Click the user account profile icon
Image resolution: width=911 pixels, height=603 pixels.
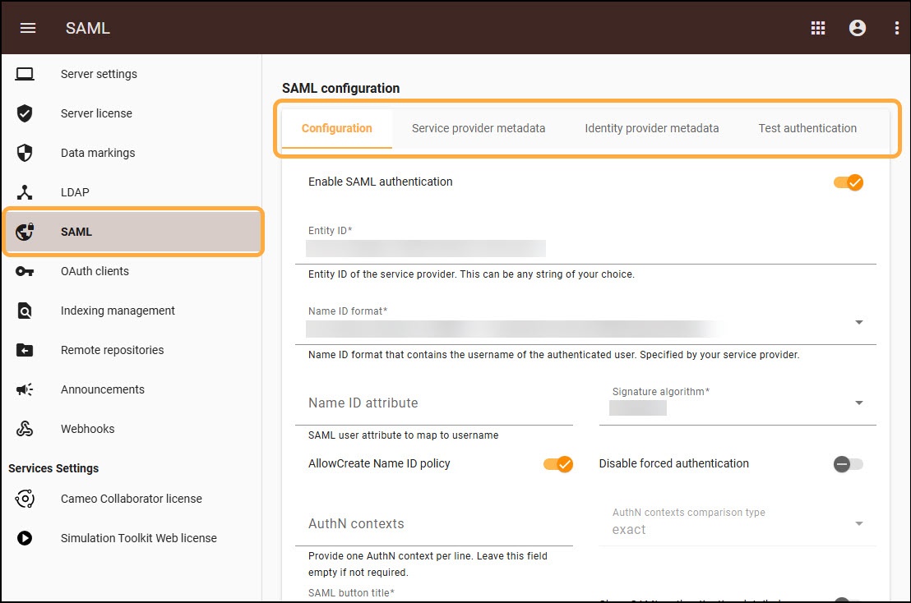click(858, 28)
